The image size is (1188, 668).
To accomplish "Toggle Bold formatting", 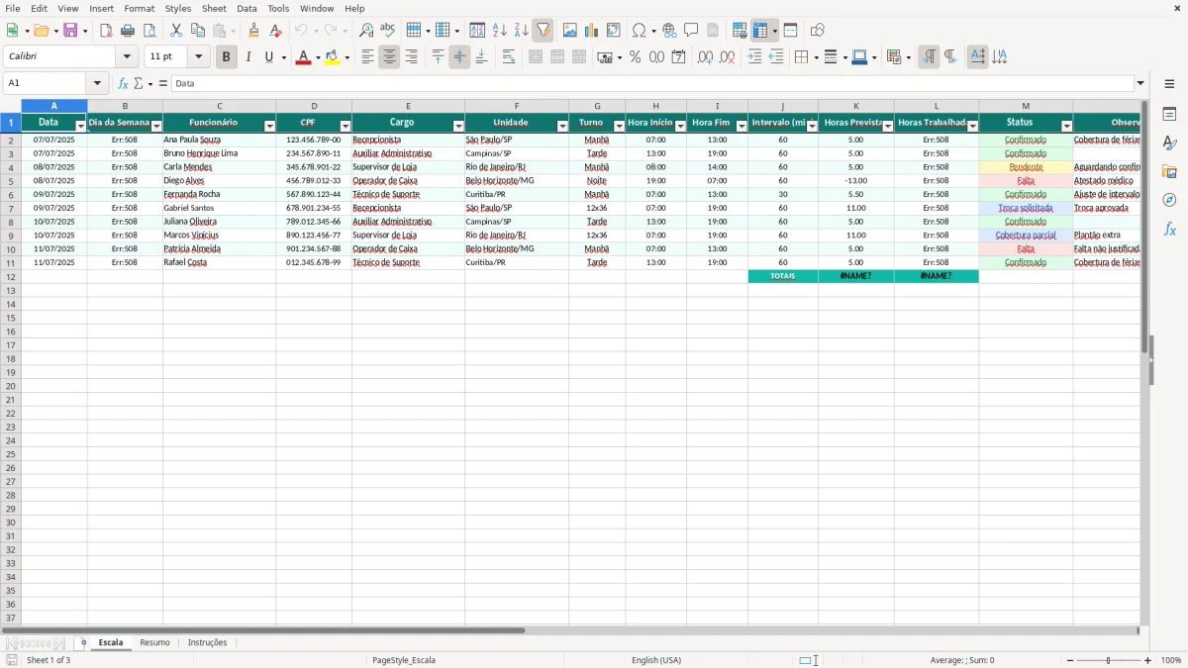I will click(226, 57).
